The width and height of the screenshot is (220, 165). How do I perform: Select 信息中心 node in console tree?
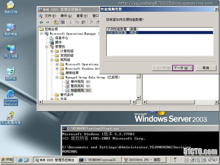(62, 38)
